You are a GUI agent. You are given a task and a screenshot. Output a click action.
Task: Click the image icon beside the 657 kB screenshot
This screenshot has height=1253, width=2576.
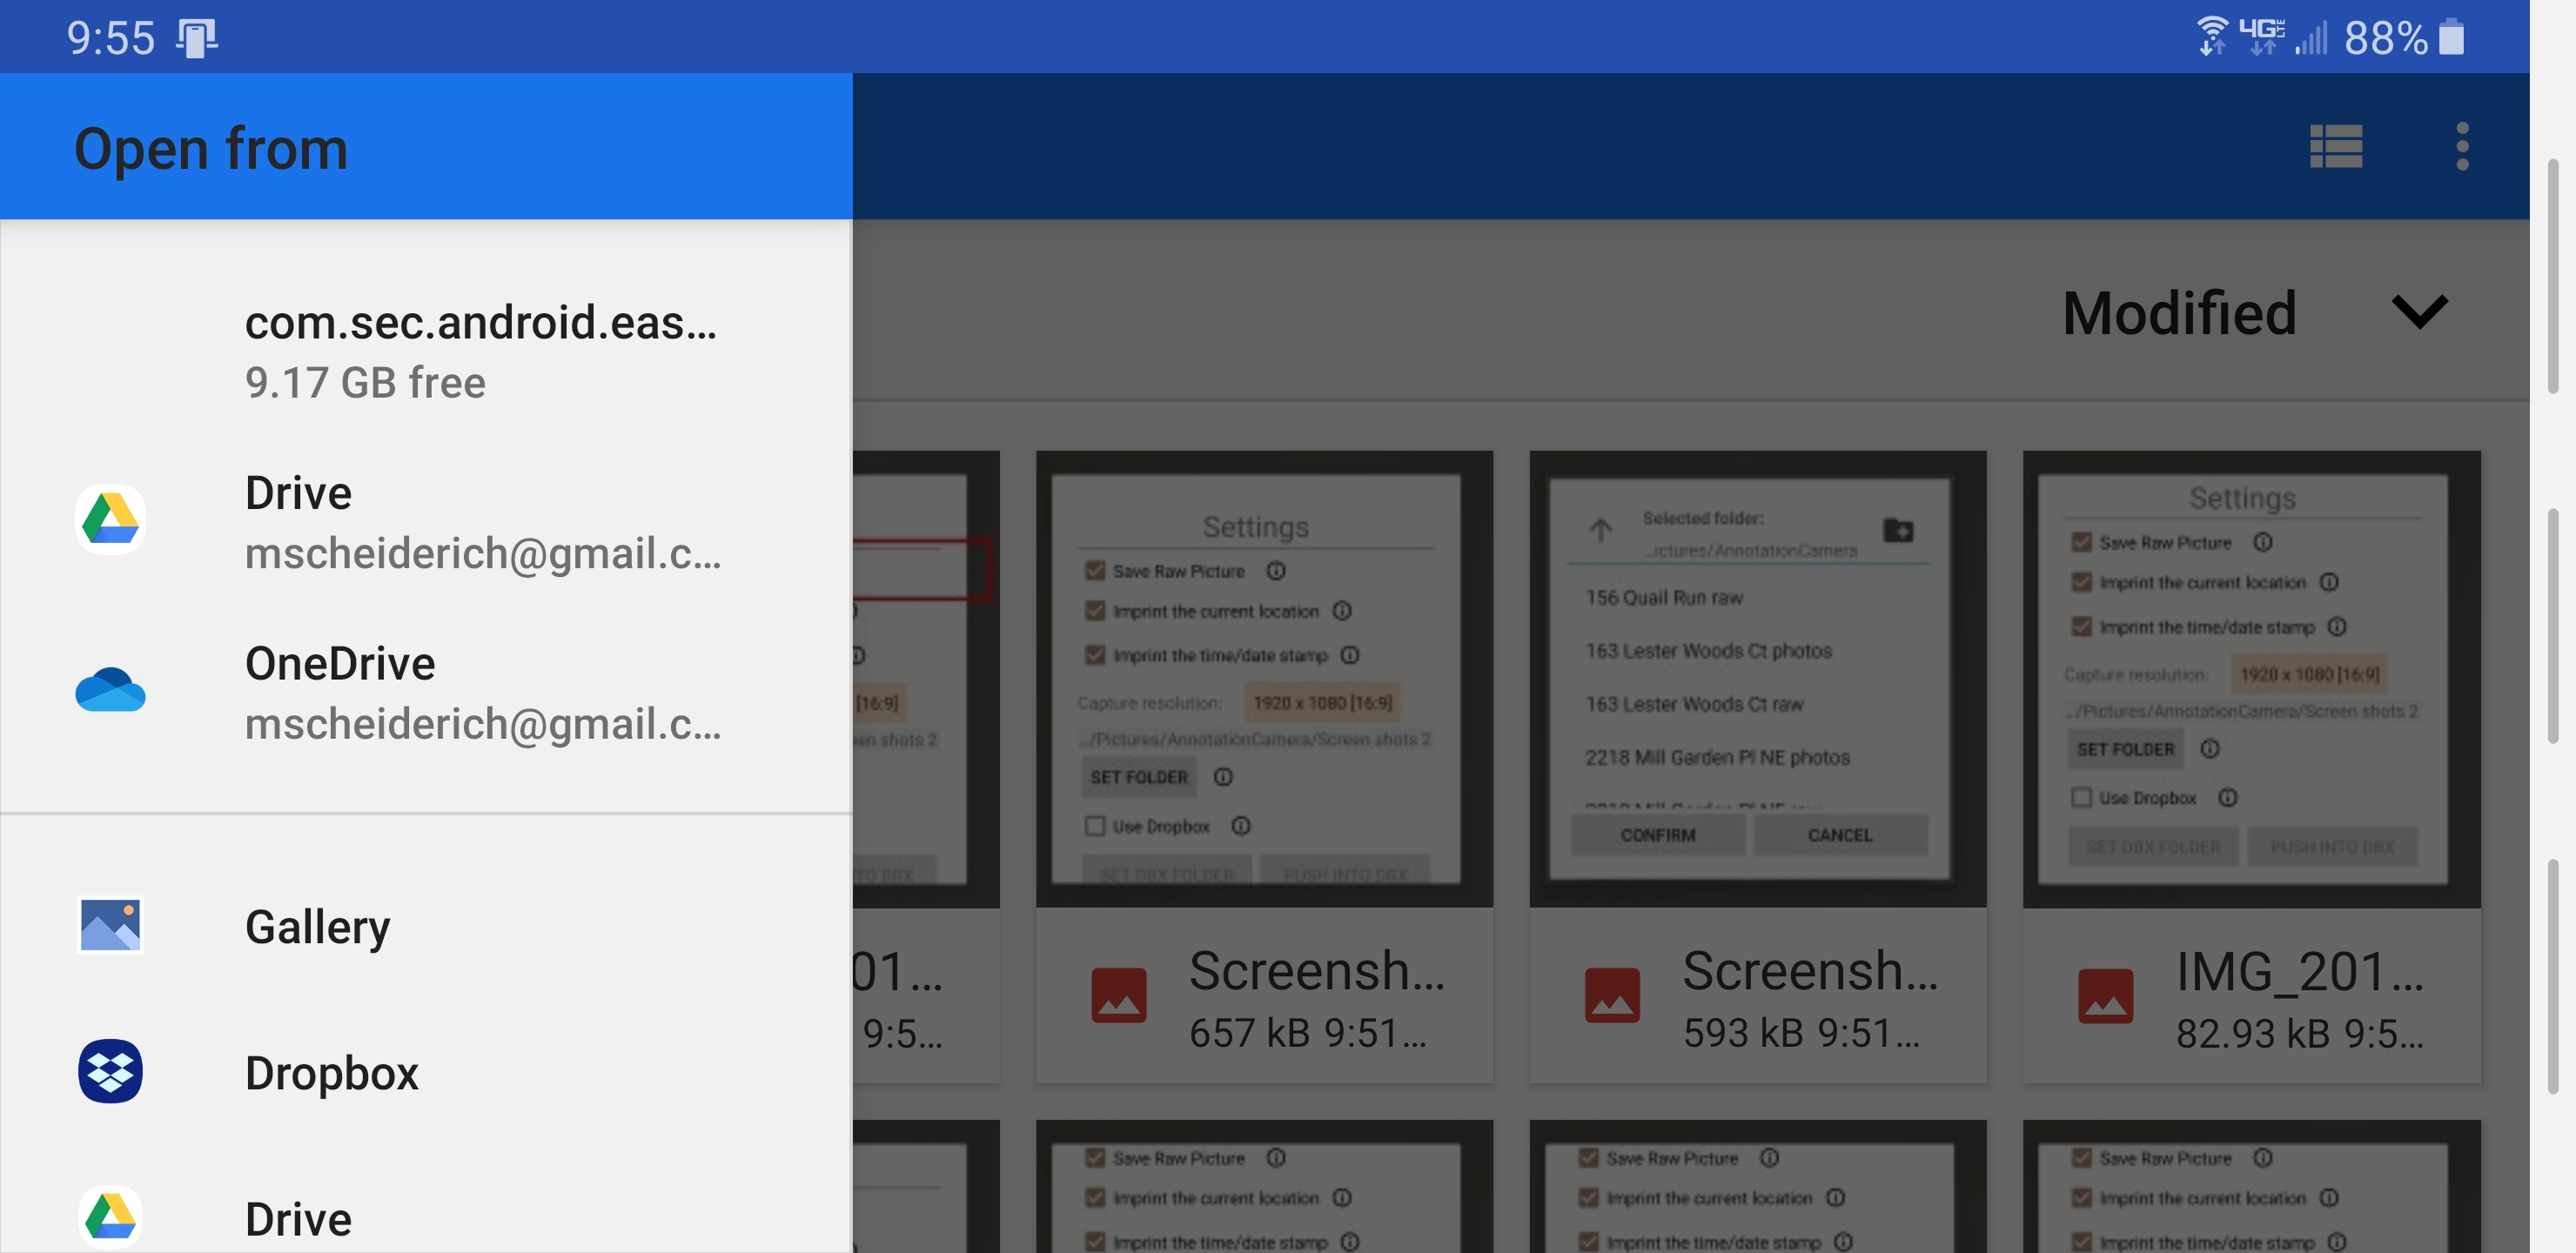click(1120, 995)
